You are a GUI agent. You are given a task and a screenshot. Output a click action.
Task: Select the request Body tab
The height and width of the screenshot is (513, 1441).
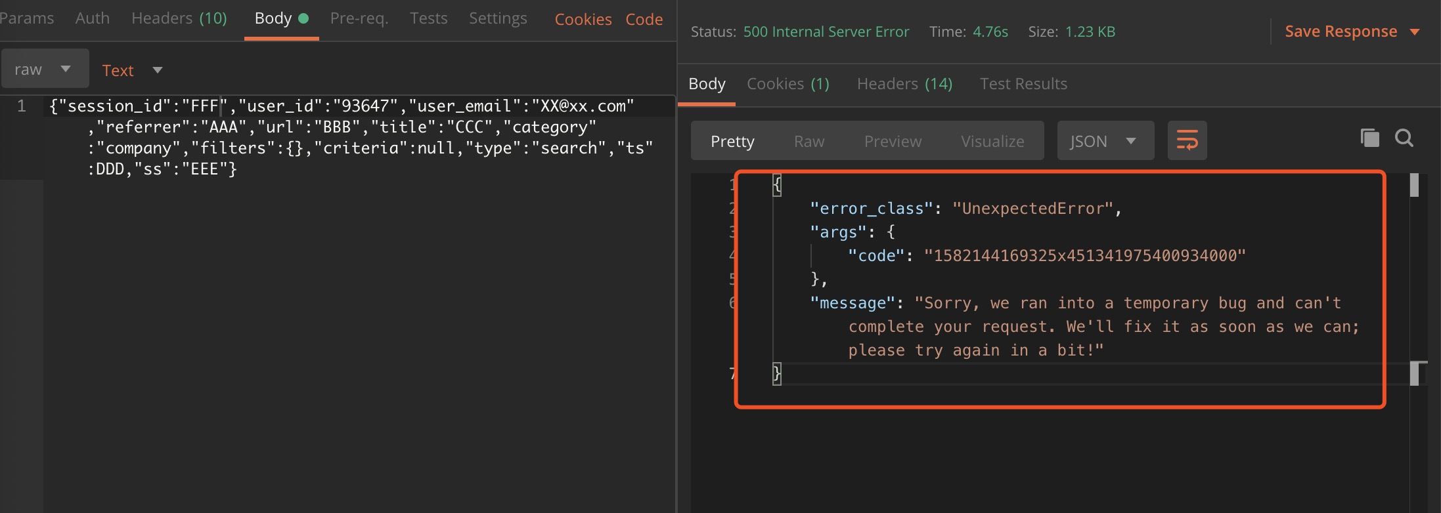click(x=281, y=18)
